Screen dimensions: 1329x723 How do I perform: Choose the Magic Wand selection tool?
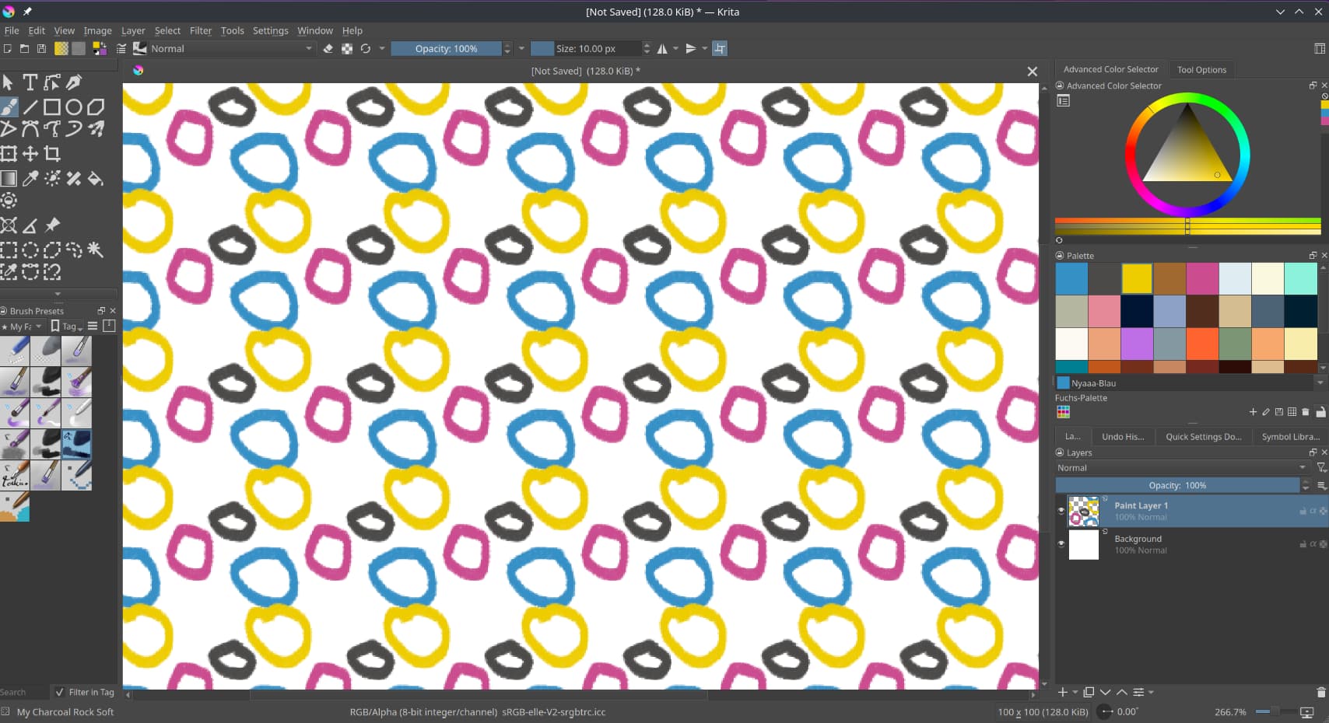click(x=95, y=250)
